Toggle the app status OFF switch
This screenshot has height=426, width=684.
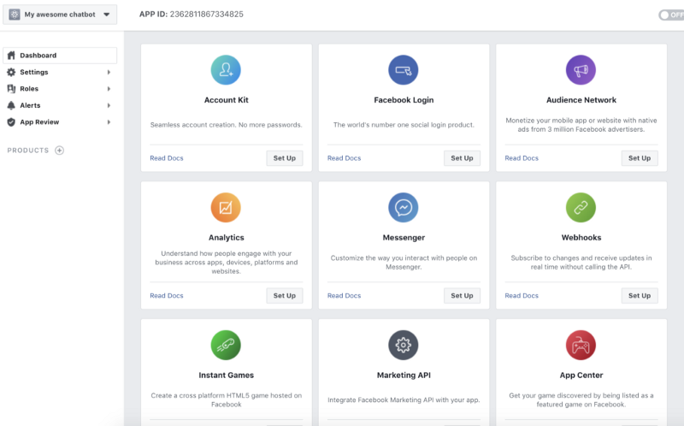670,15
